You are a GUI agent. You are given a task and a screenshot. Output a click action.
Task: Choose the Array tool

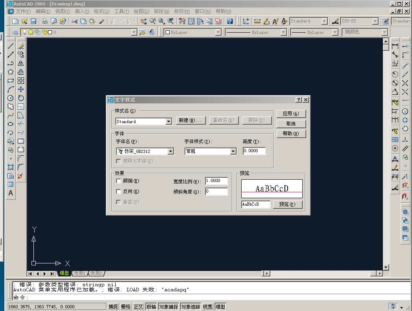click(21, 81)
